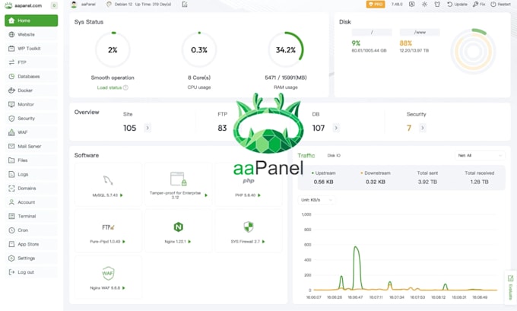
Task: Open the Website section
Action: (31, 34)
